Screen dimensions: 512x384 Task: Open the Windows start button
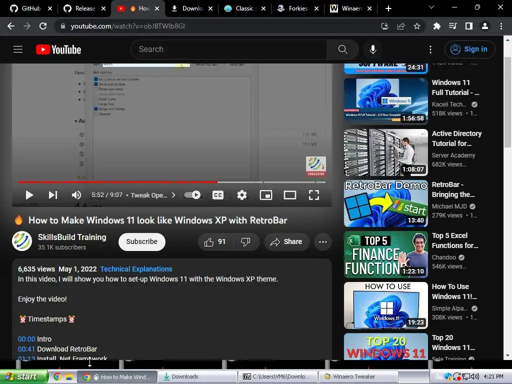click(23, 376)
